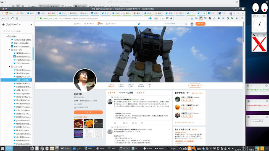269x151 pixels.
Task: Open the first food photo thumbnail
Action: (79, 124)
